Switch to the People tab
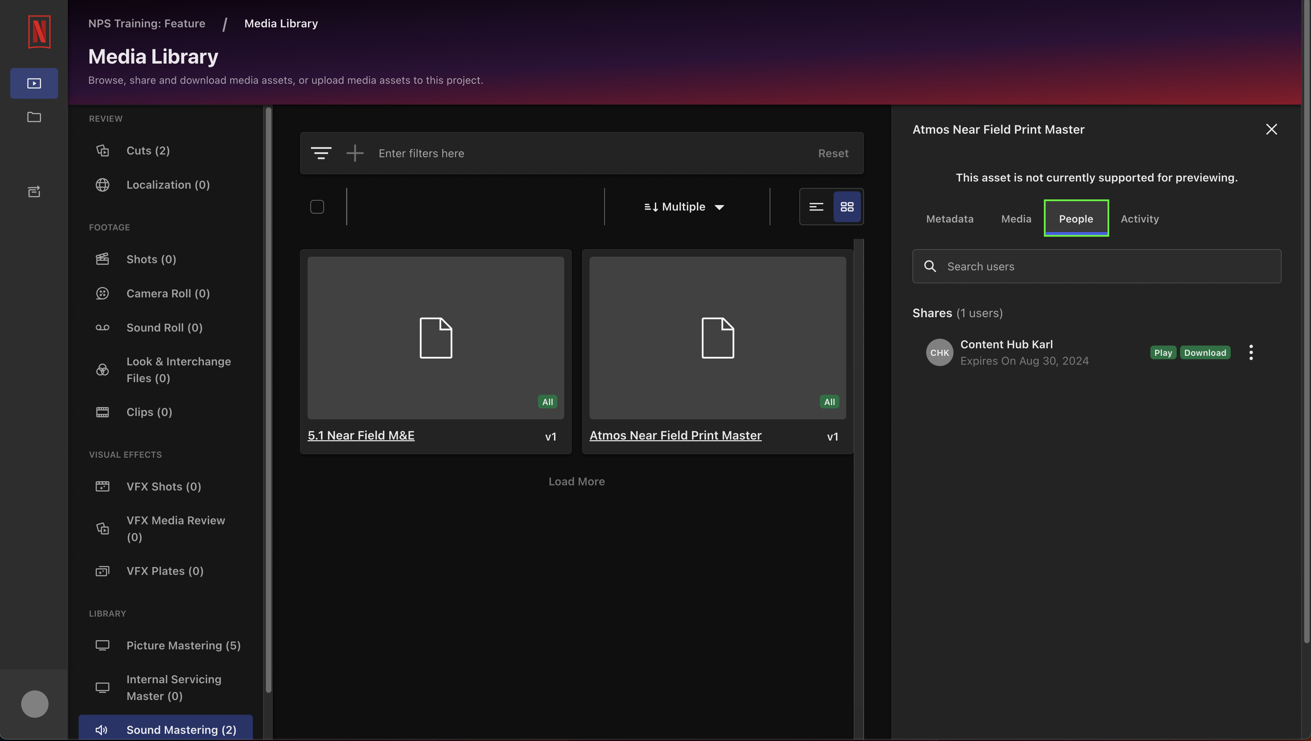This screenshot has height=741, width=1311. tap(1076, 219)
